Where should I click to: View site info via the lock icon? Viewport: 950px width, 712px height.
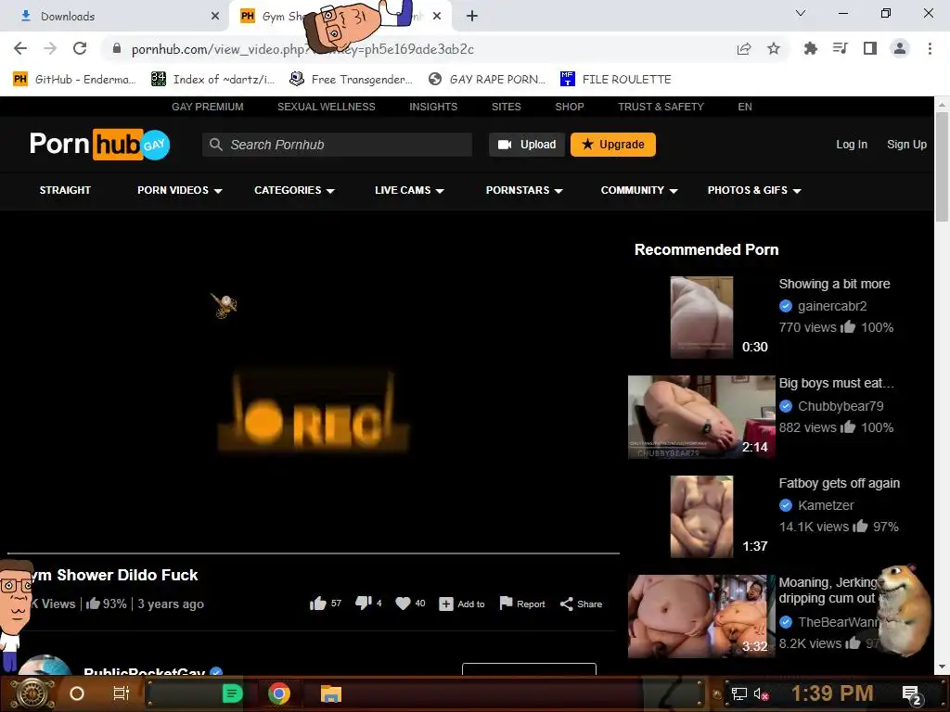[x=117, y=48]
